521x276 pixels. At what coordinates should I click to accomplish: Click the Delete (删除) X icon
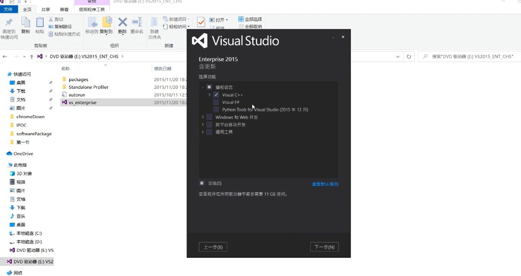coord(123,23)
